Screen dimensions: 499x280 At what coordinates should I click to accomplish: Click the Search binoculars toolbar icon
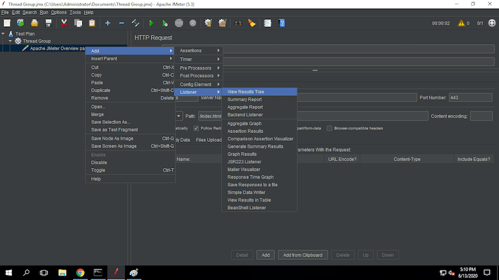(238, 23)
